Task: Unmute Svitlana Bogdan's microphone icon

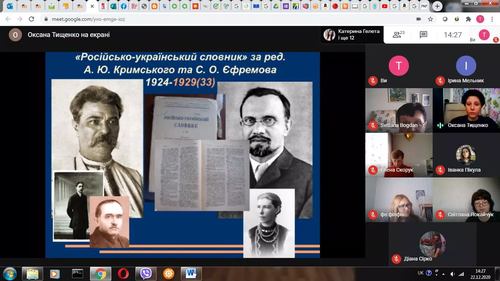Action: click(373, 125)
